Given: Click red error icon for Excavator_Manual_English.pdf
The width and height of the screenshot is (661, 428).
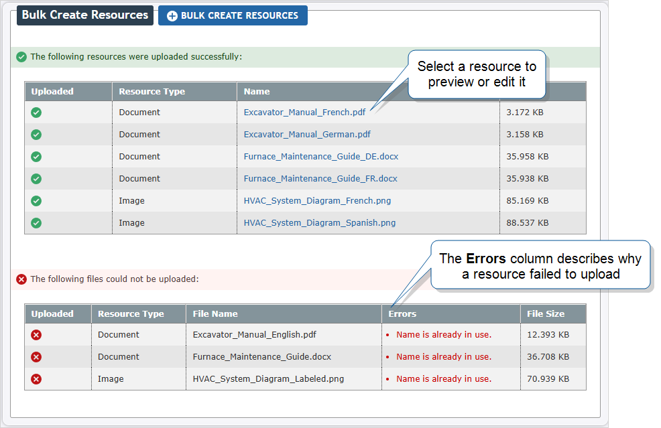Looking at the screenshot, I should tap(36, 335).
